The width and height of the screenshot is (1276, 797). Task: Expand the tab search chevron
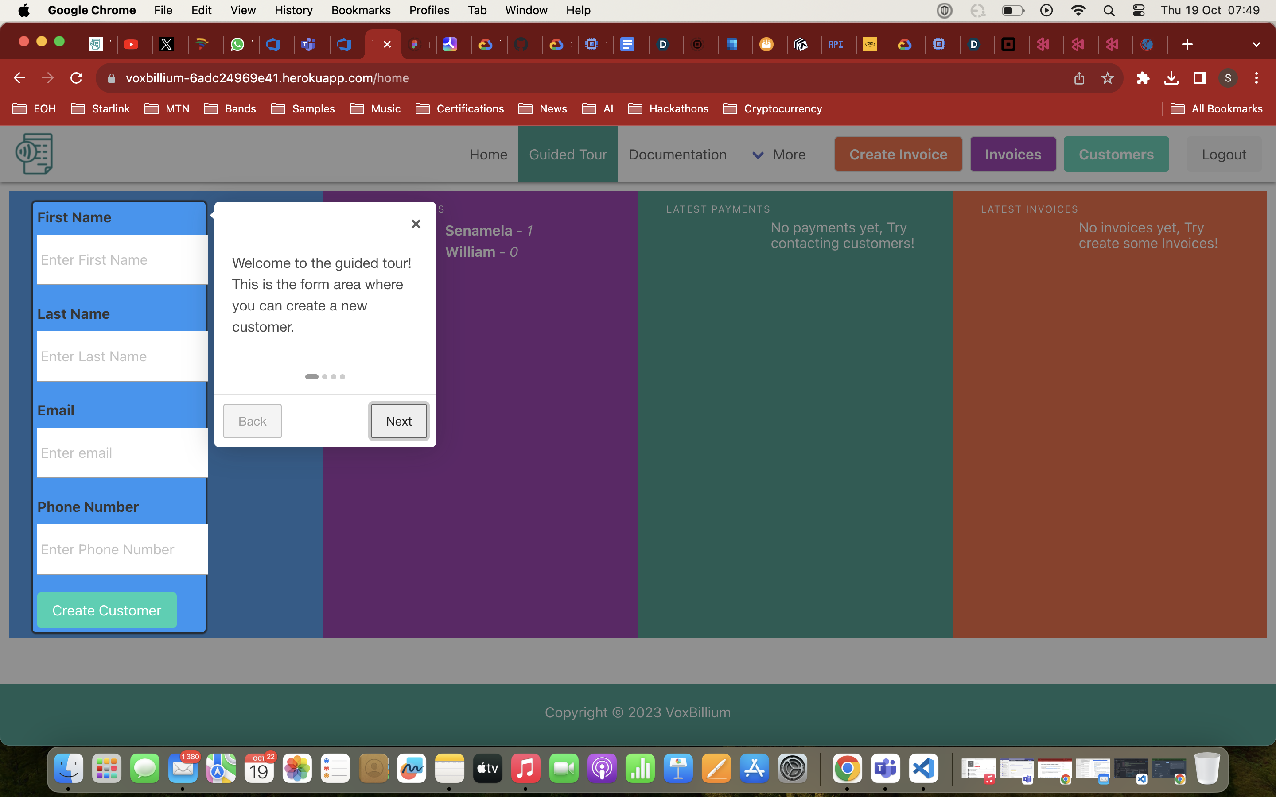(1256, 44)
